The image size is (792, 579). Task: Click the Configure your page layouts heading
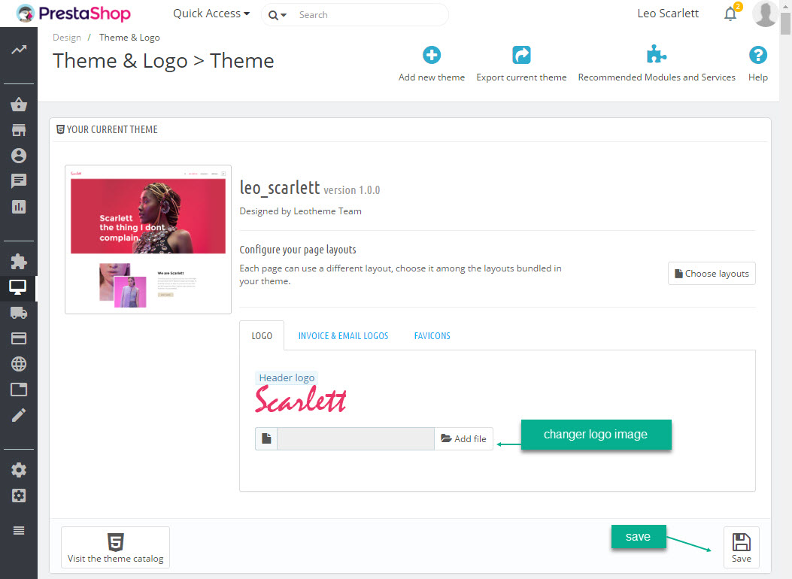pyautogui.click(x=298, y=250)
